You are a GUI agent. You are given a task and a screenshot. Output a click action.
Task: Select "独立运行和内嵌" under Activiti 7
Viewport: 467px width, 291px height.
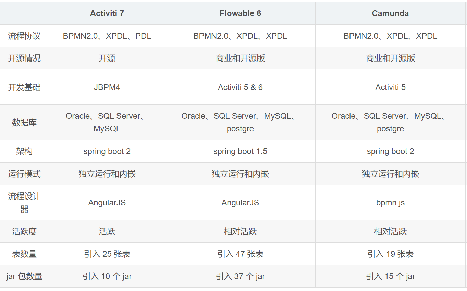(107, 174)
